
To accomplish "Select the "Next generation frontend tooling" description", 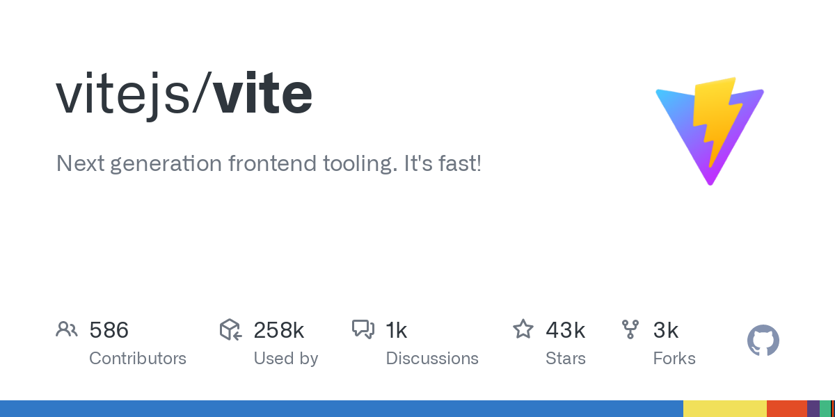I will tap(269, 164).
